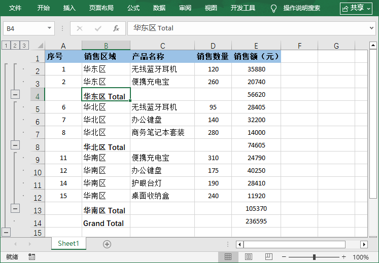Click the cancel X icon in formula bar

pos(80,28)
